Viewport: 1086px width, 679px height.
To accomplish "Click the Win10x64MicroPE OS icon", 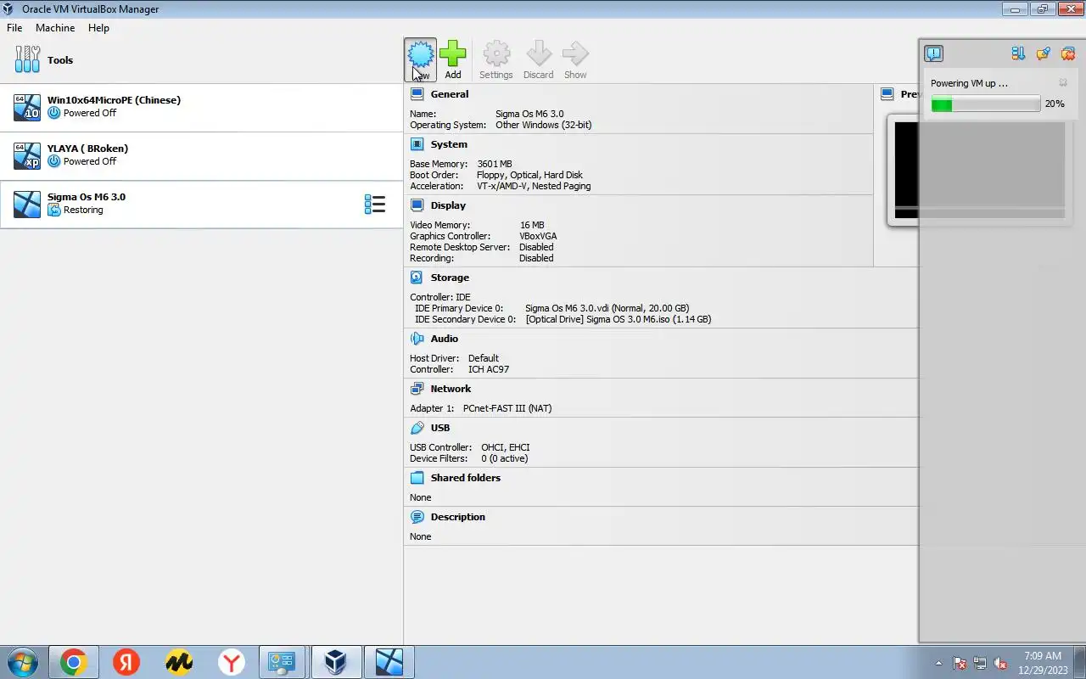I will click(x=27, y=107).
